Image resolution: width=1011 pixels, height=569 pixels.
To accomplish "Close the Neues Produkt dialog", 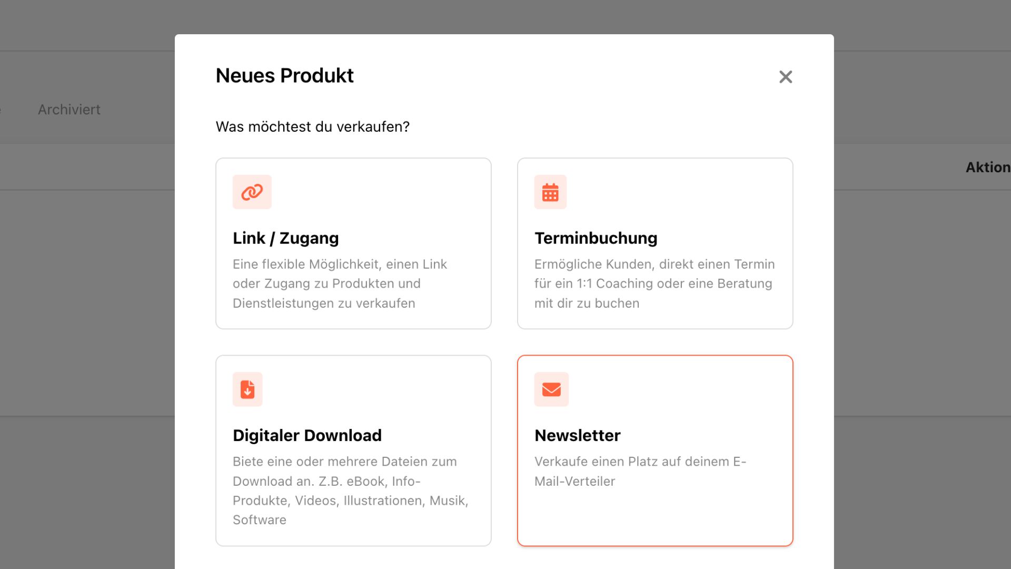I will coord(786,77).
